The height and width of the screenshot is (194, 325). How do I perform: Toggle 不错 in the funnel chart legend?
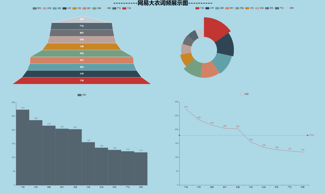[x=126, y=8]
